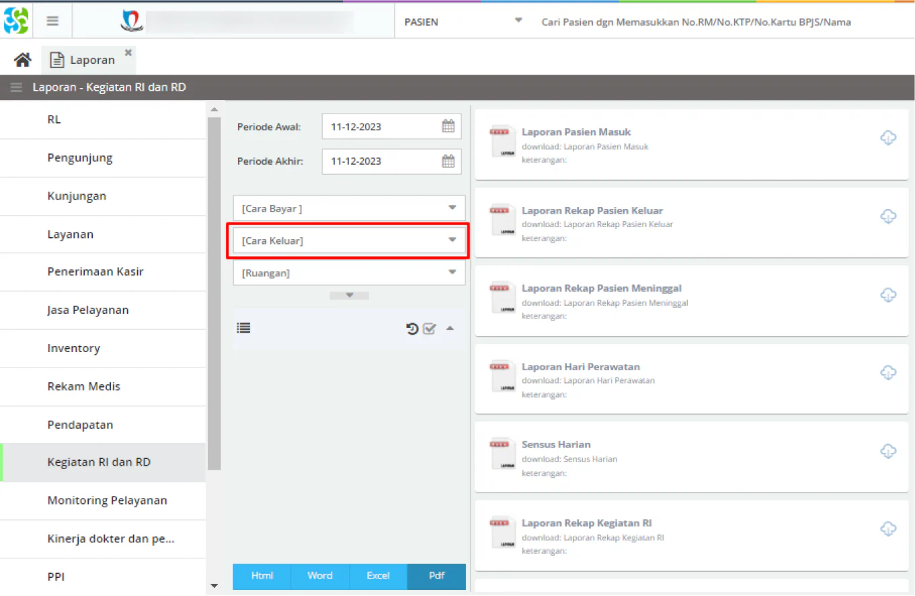Toggle the Laporan section menu icon
The height and width of the screenshot is (596, 915).
tap(17, 87)
